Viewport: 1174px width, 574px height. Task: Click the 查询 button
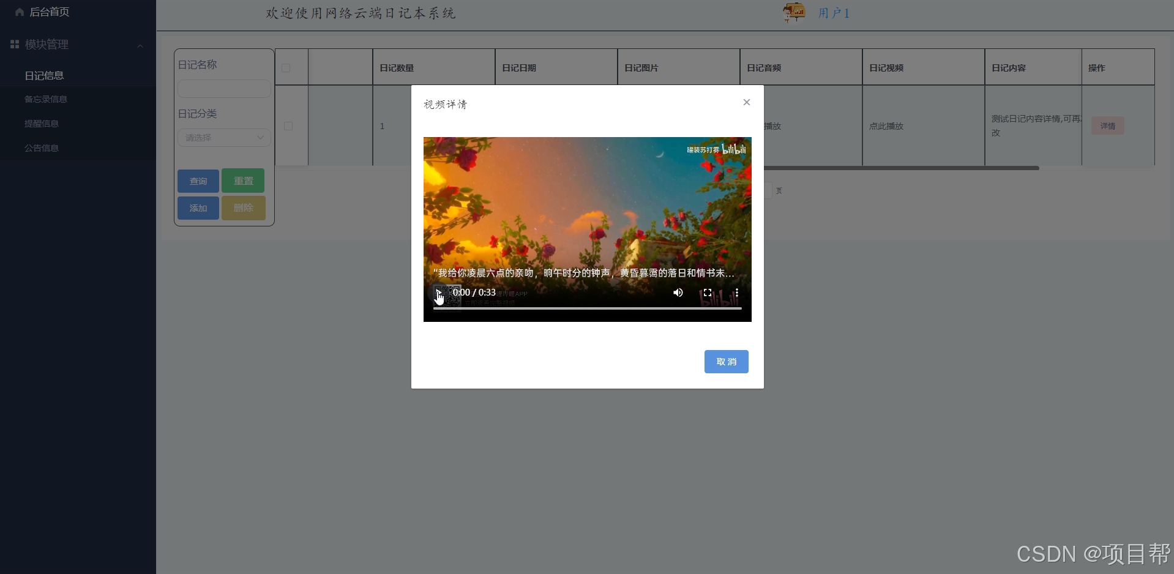pos(198,181)
